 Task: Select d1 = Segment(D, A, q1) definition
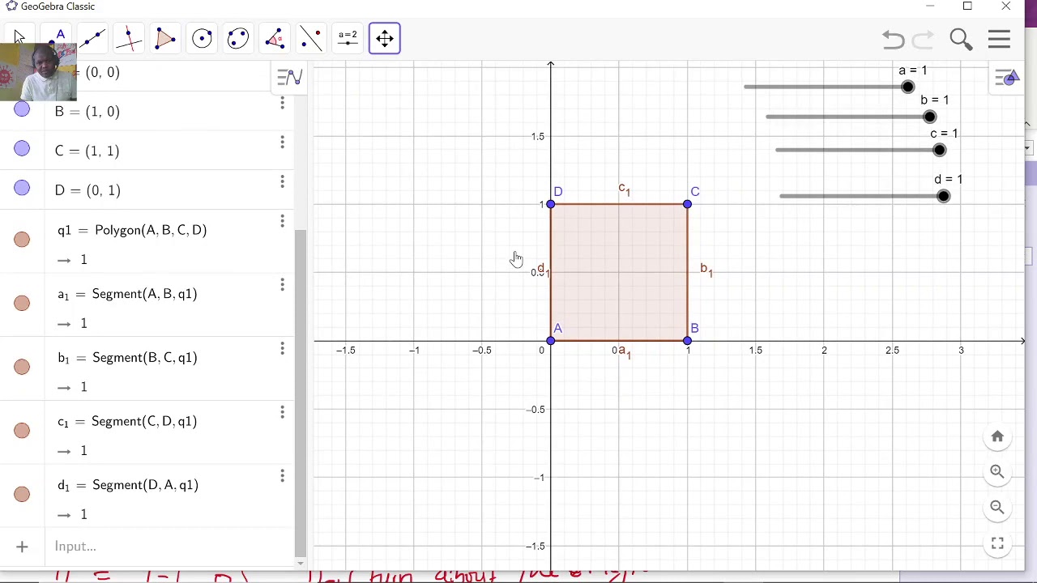pyautogui.click(x=128, y=485)
